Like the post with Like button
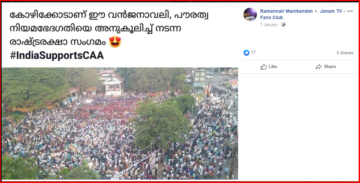 click(x=269, y=67)
